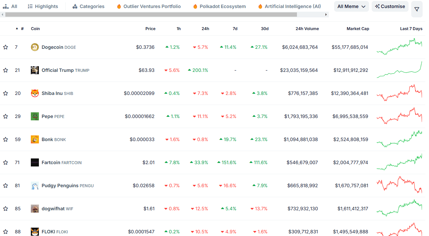The width and height of the screenshot is (429, 236).
Task: Star the Shiba Inu row
Action: coord(5,93)
